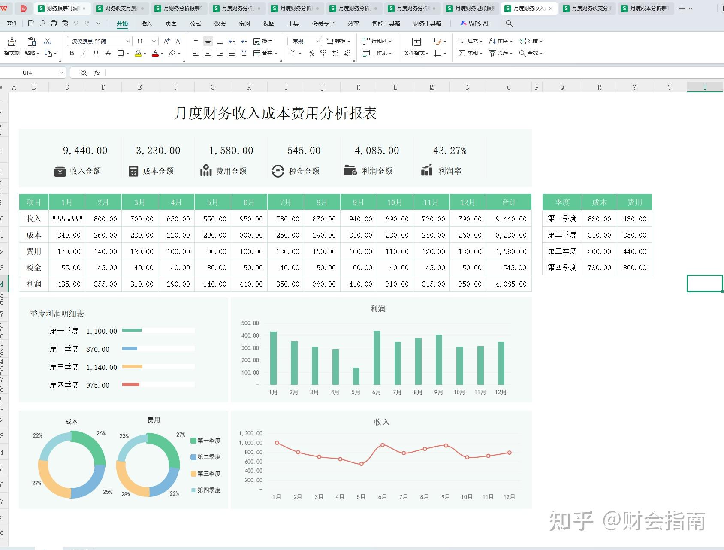Increase decimal places icon
The width and height of the screenshot is (724, 550).
pos(335,53)
